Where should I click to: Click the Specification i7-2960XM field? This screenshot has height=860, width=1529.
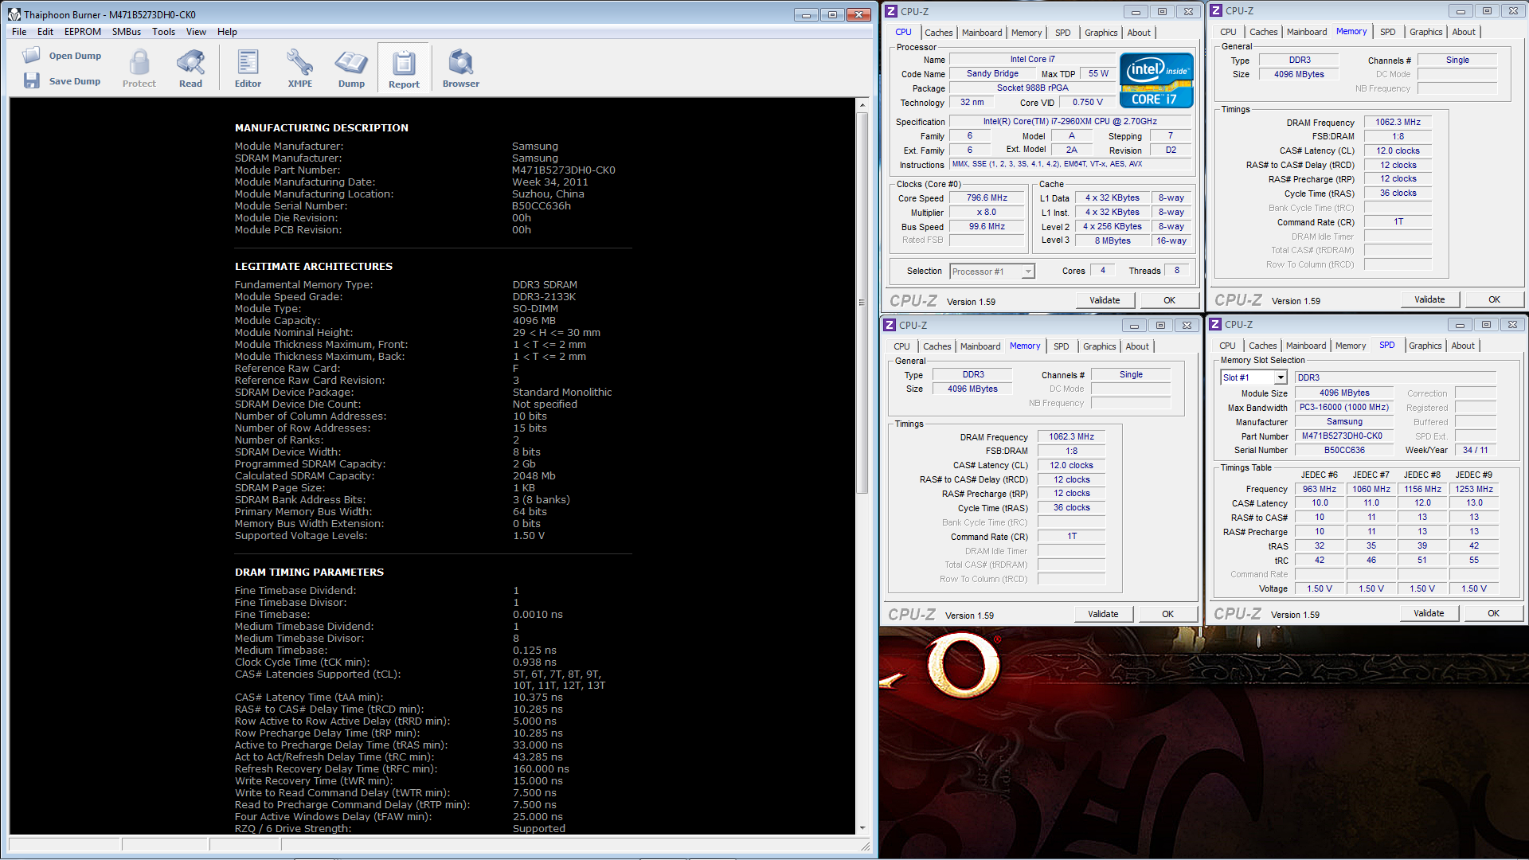[x=1070, y=121]
